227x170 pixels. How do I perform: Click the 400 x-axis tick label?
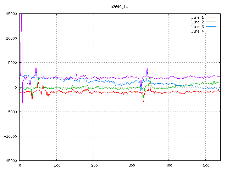pyautogui.click(x=168, y=165)
